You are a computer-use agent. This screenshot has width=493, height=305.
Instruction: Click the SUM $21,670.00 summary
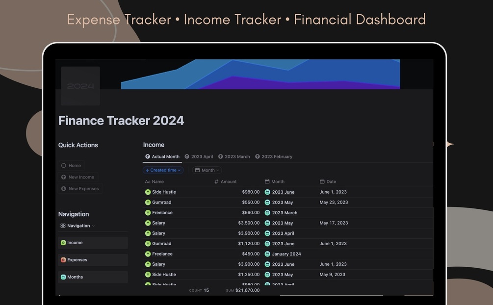pos(243,290)
